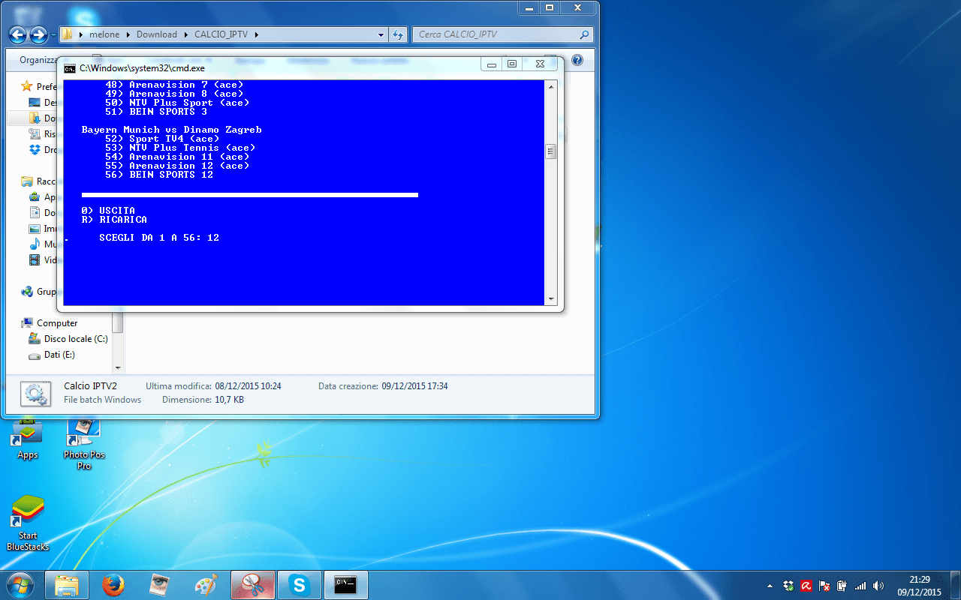Show hidden tray icons arrow
This screenshot has width=961, height=600.
pyautogui.click(x=770, y=586)
